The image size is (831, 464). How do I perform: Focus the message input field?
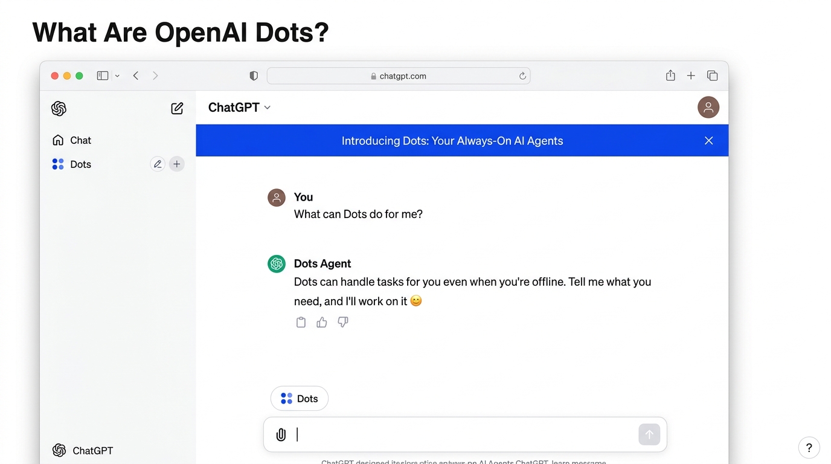465,435
